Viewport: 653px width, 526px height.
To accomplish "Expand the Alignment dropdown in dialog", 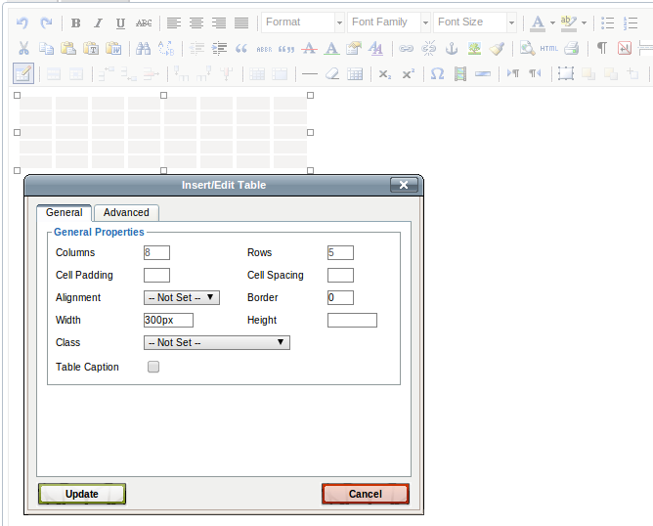I will click(x=182, y=298).
